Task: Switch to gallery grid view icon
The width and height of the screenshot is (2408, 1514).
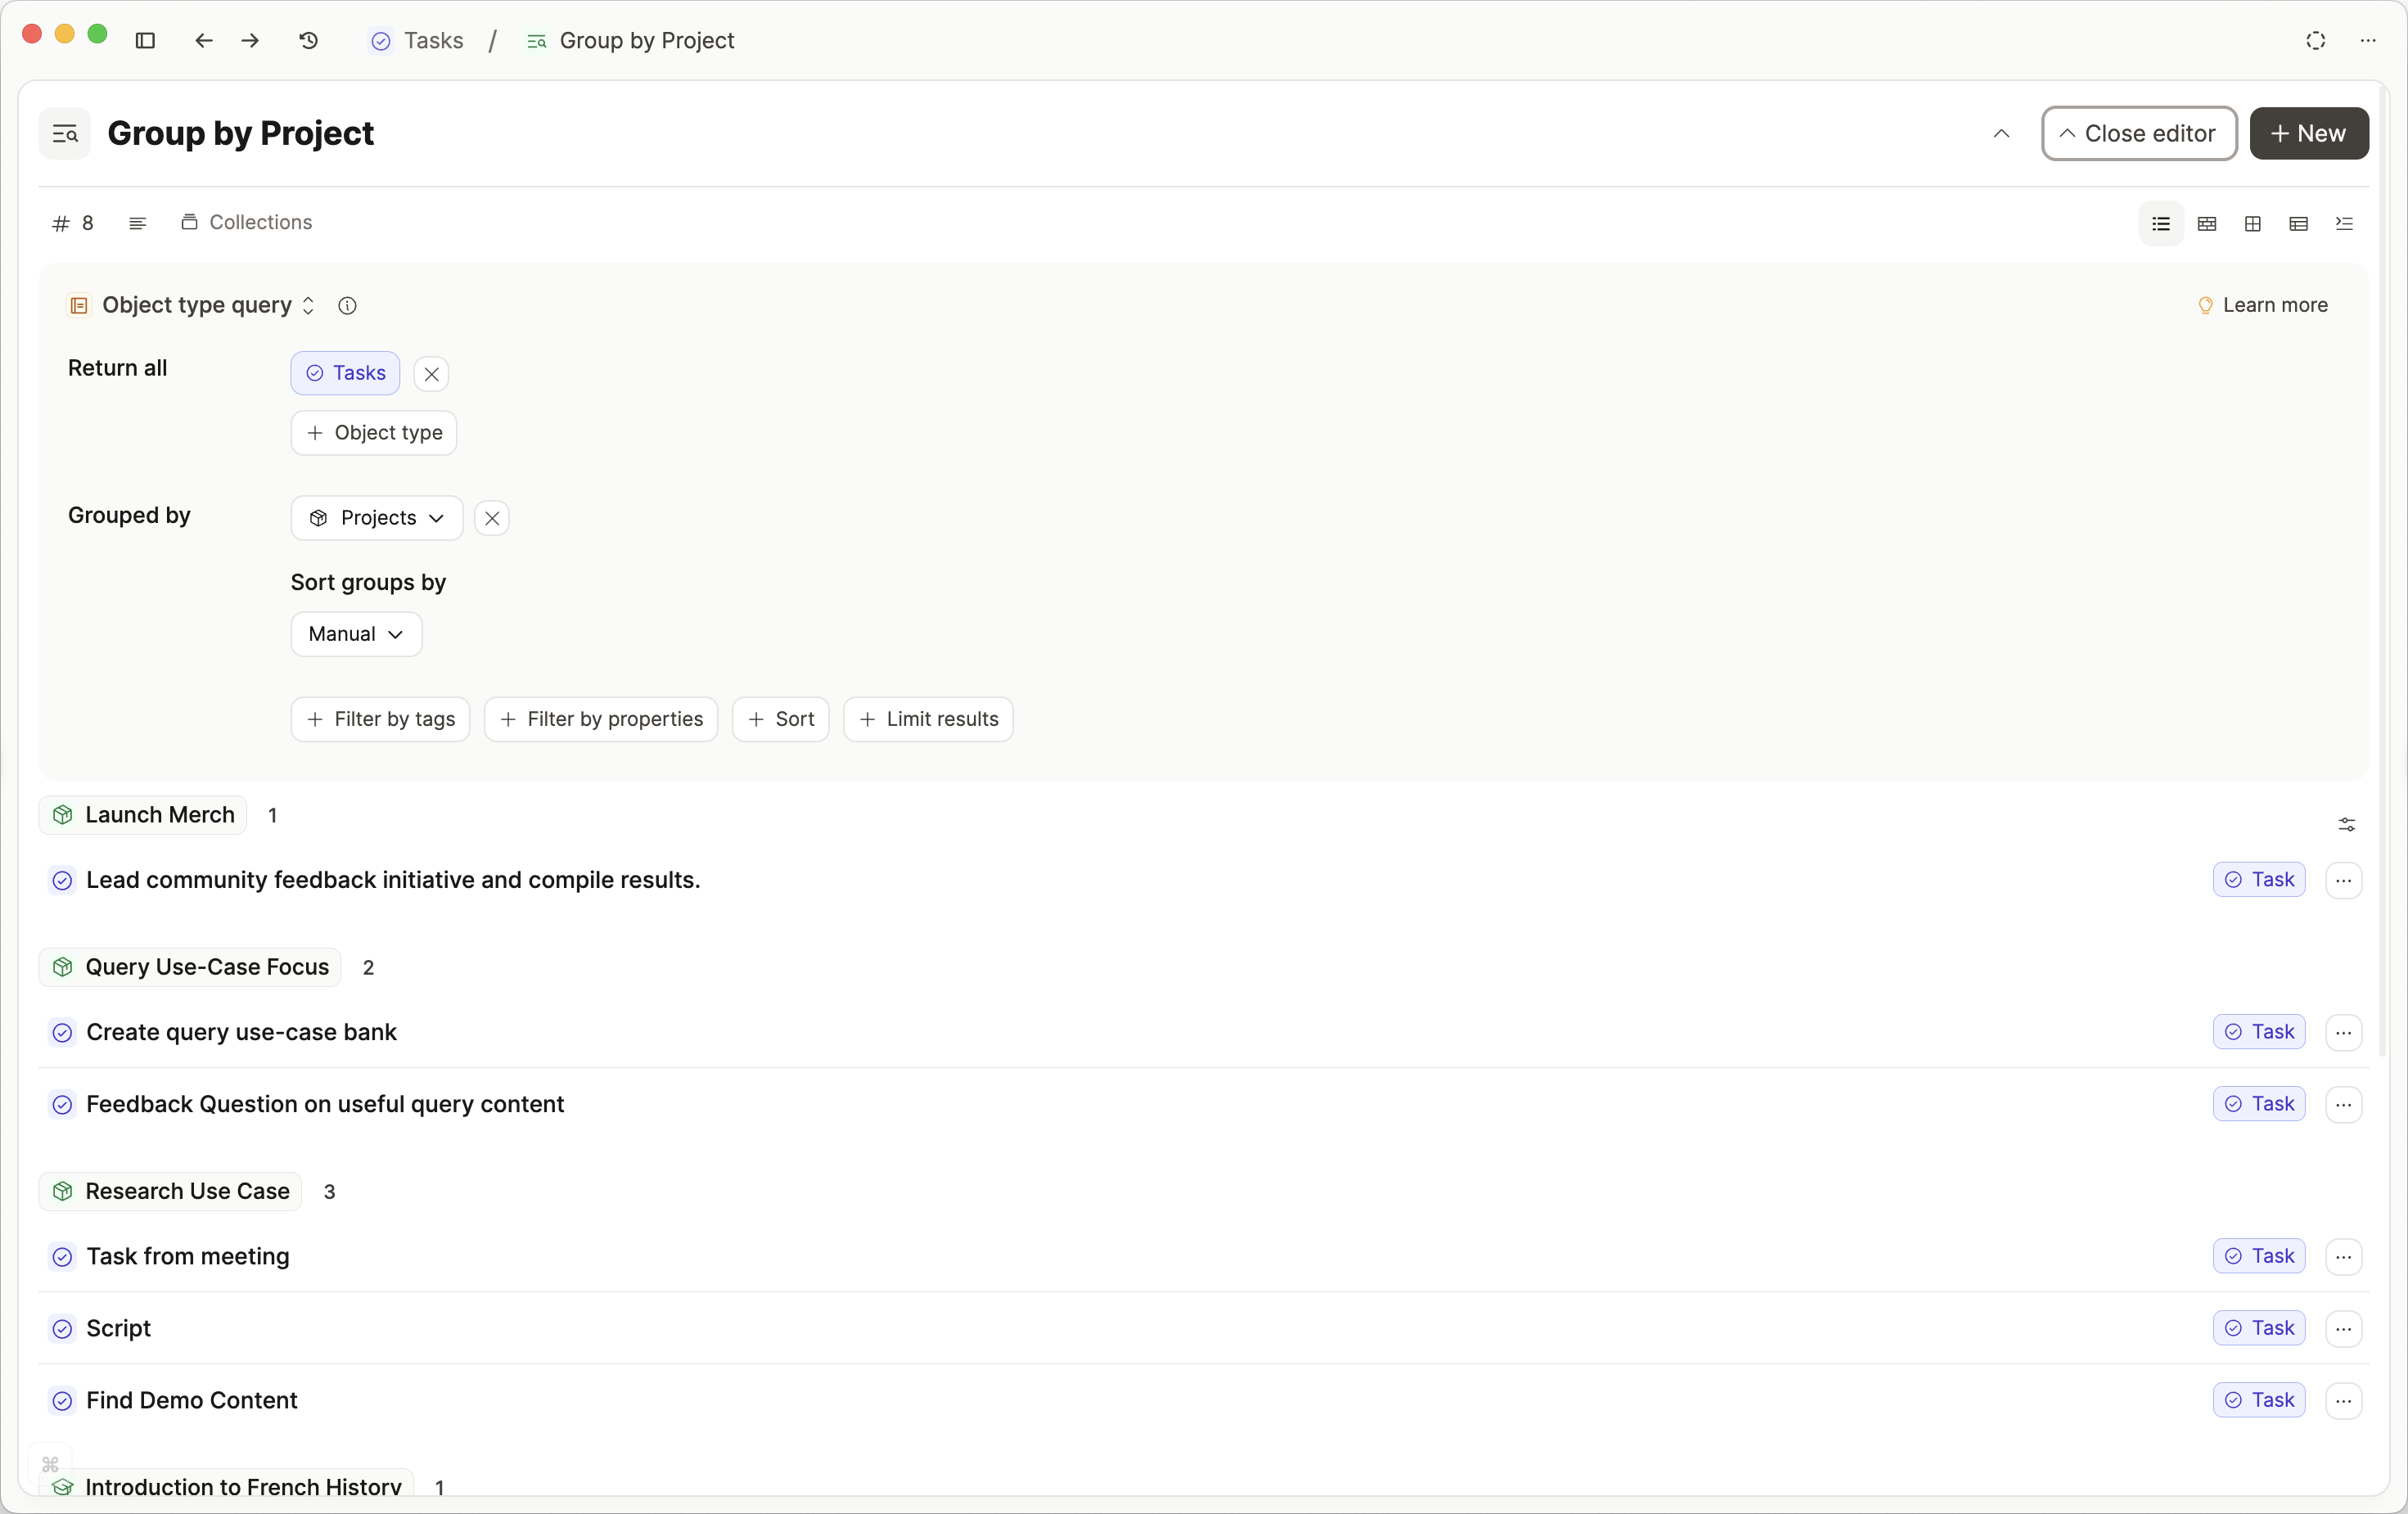Action: [2252, 223]
